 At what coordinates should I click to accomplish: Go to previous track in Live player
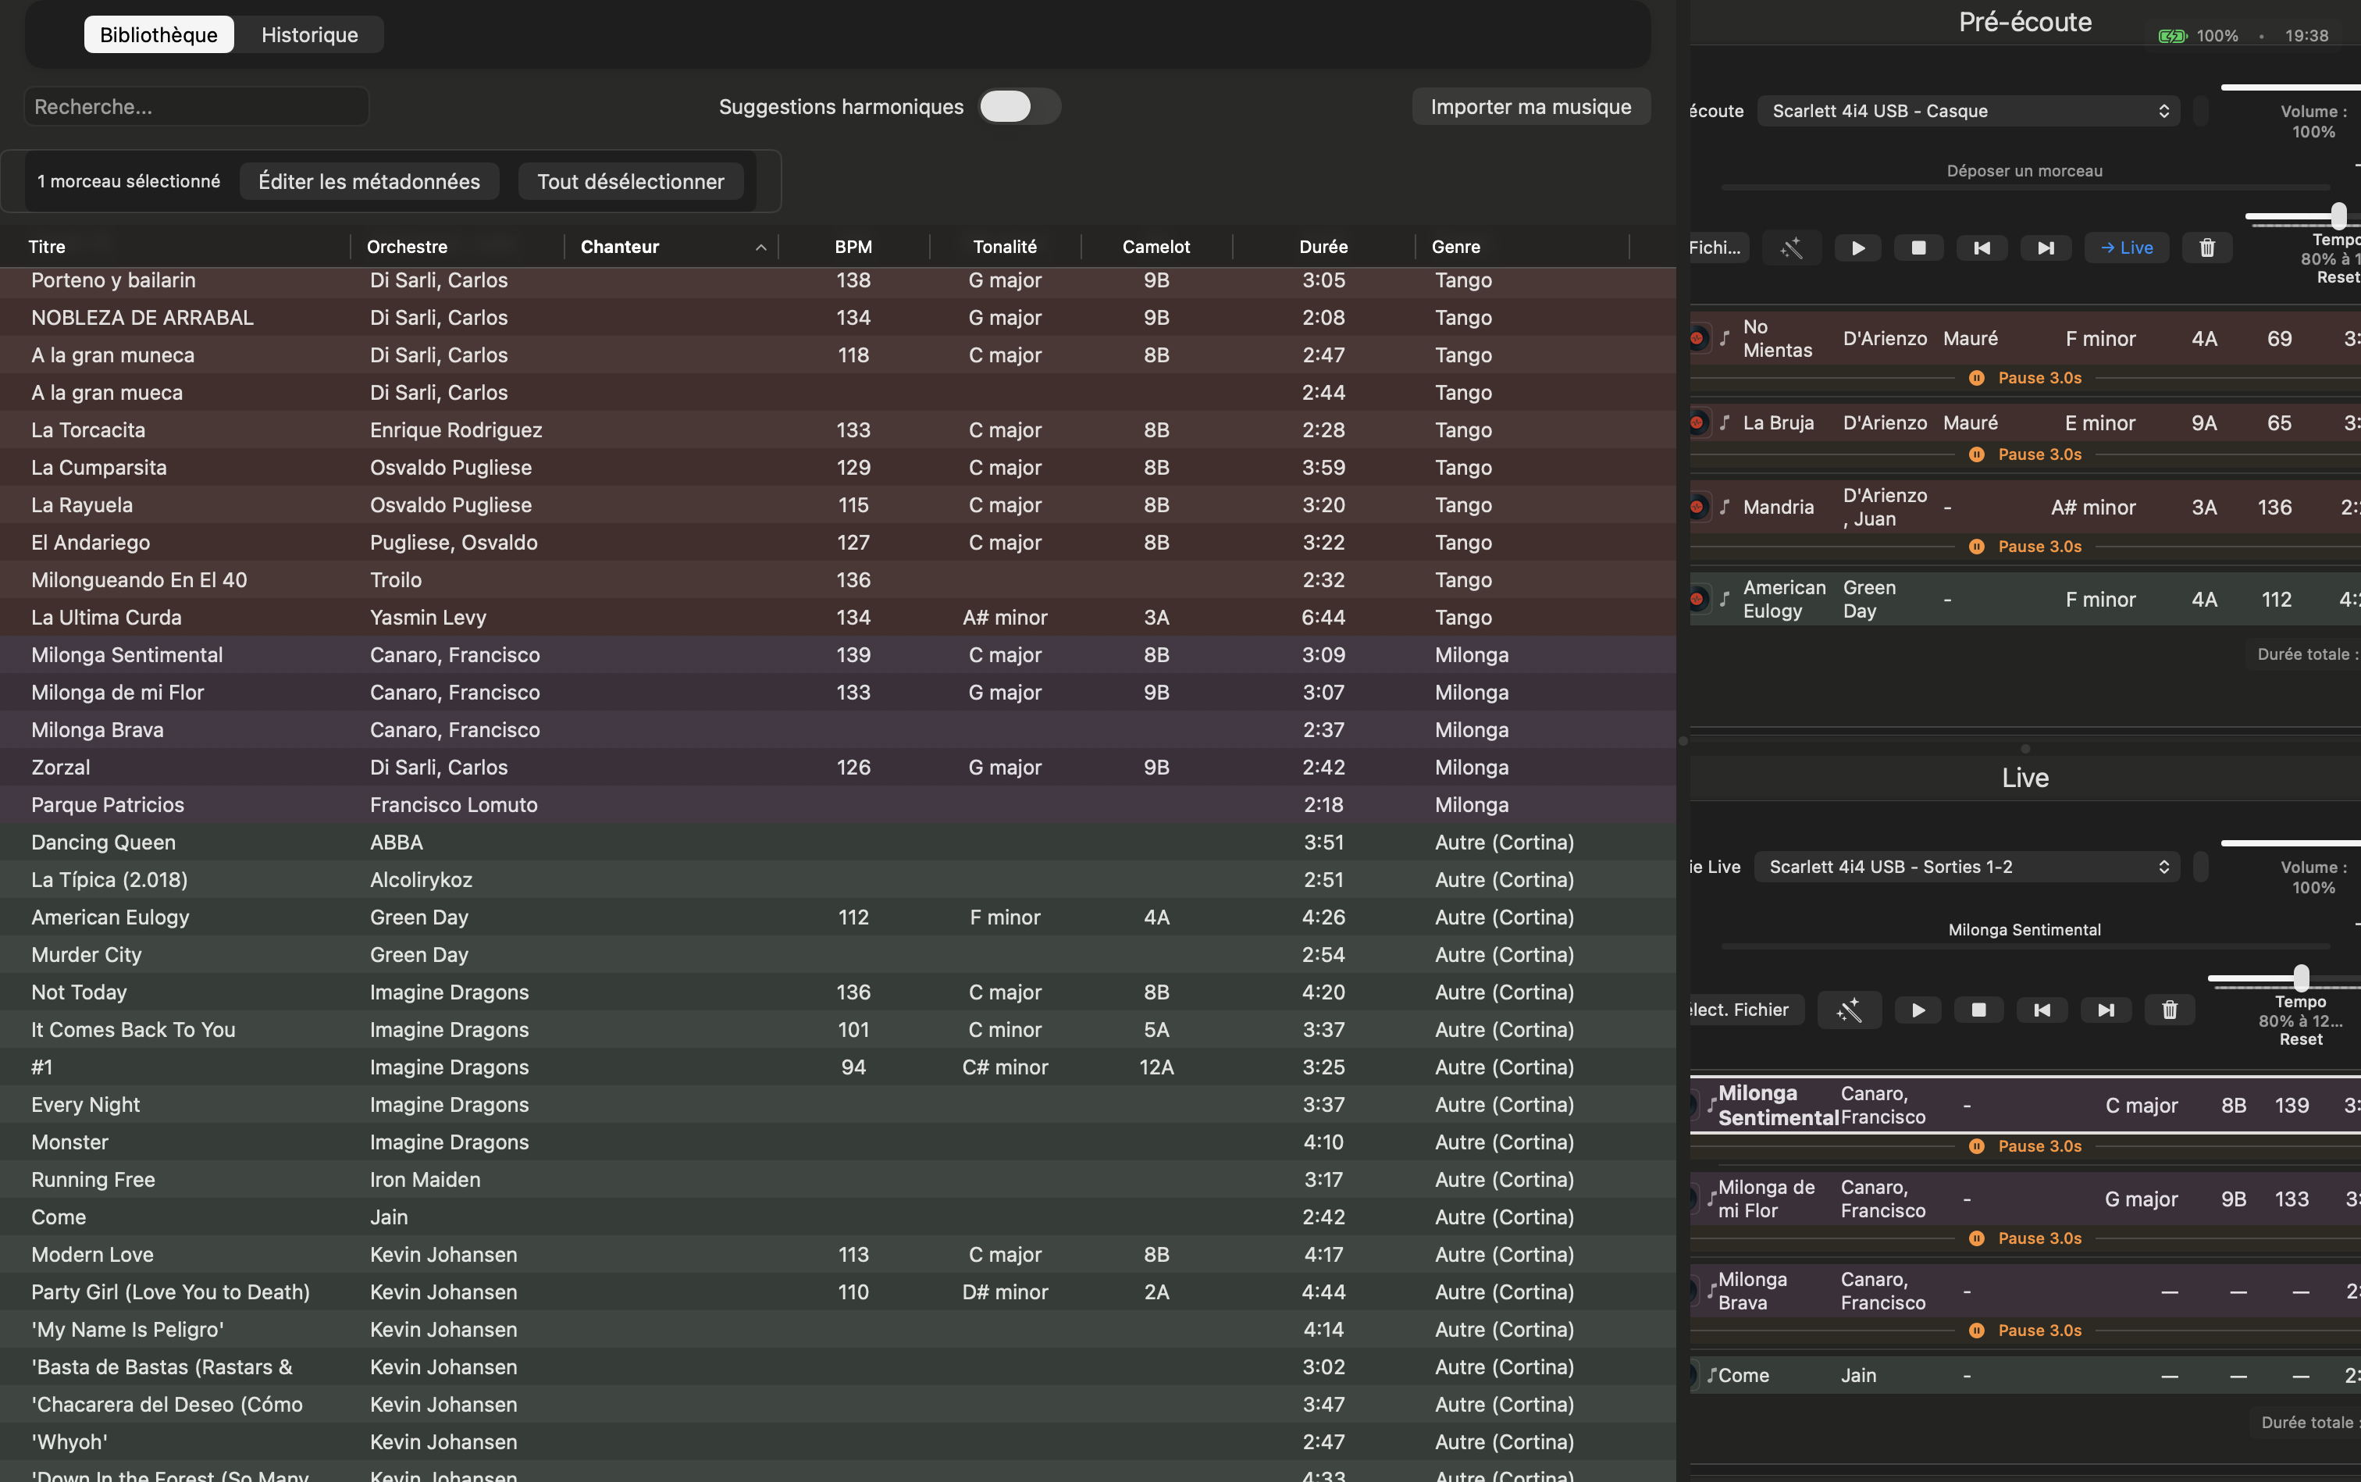coord(2042,1010)
